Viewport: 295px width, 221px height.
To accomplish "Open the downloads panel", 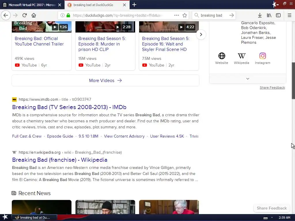I will click(x=260, y=15).
